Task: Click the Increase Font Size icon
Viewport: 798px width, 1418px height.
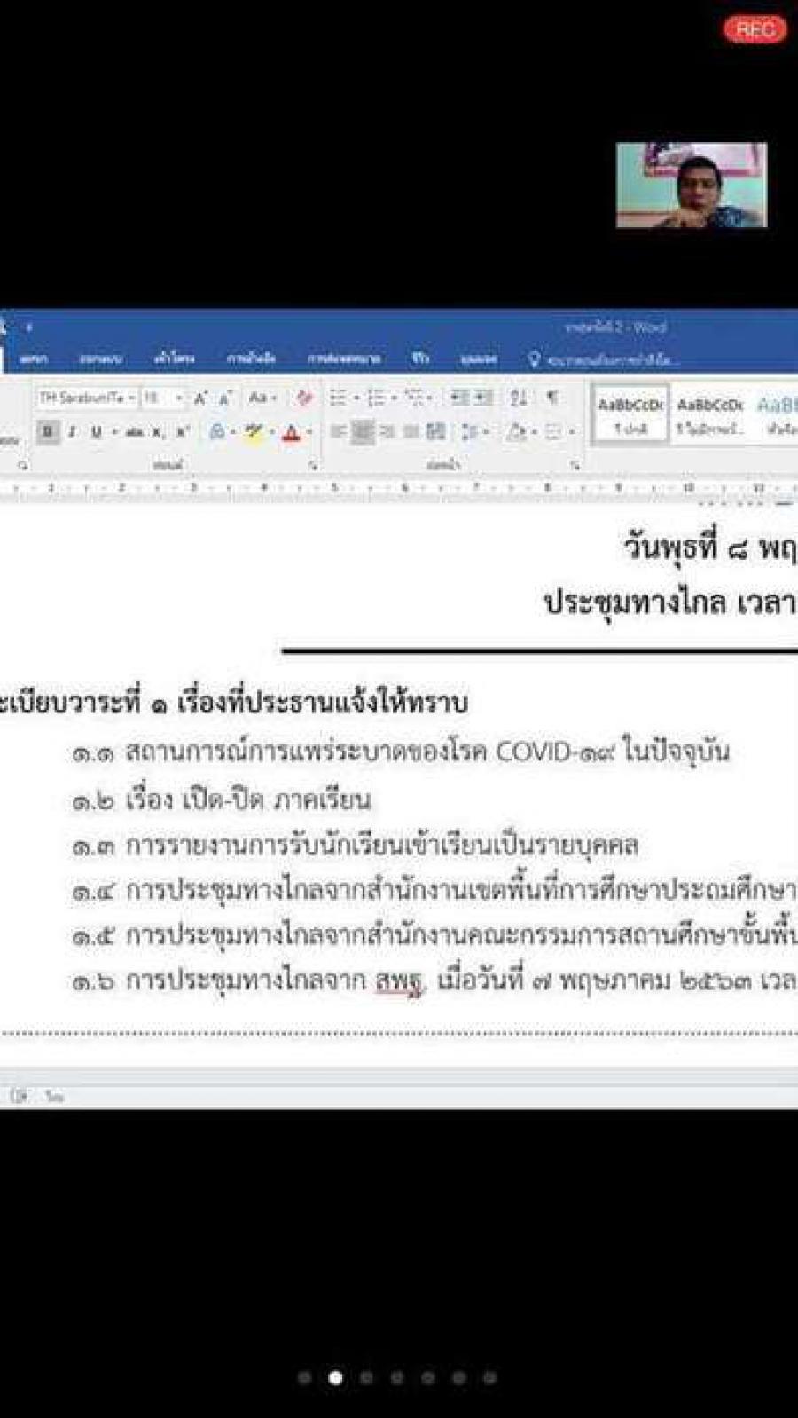Action: click(x=200, y=398)
